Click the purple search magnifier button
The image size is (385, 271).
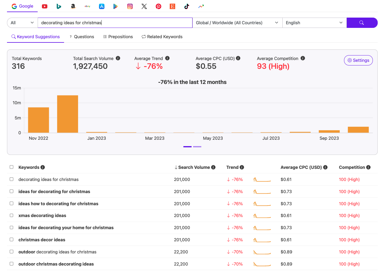[362, 23]
